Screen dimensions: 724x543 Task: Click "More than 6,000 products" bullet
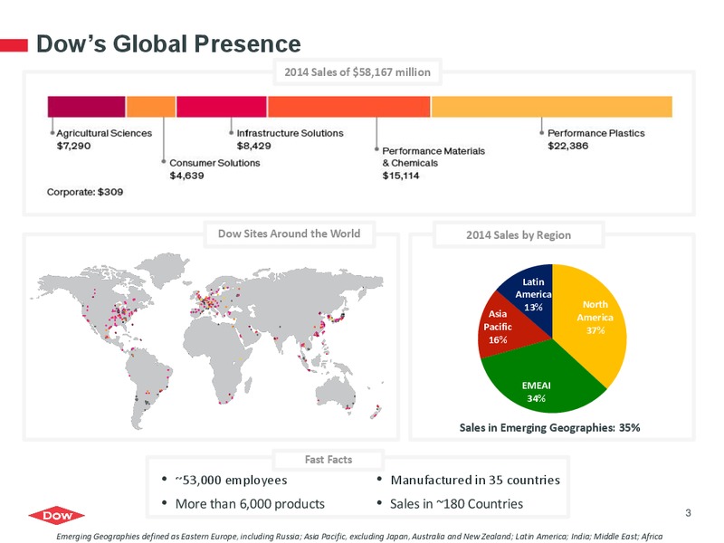[250, 504]
